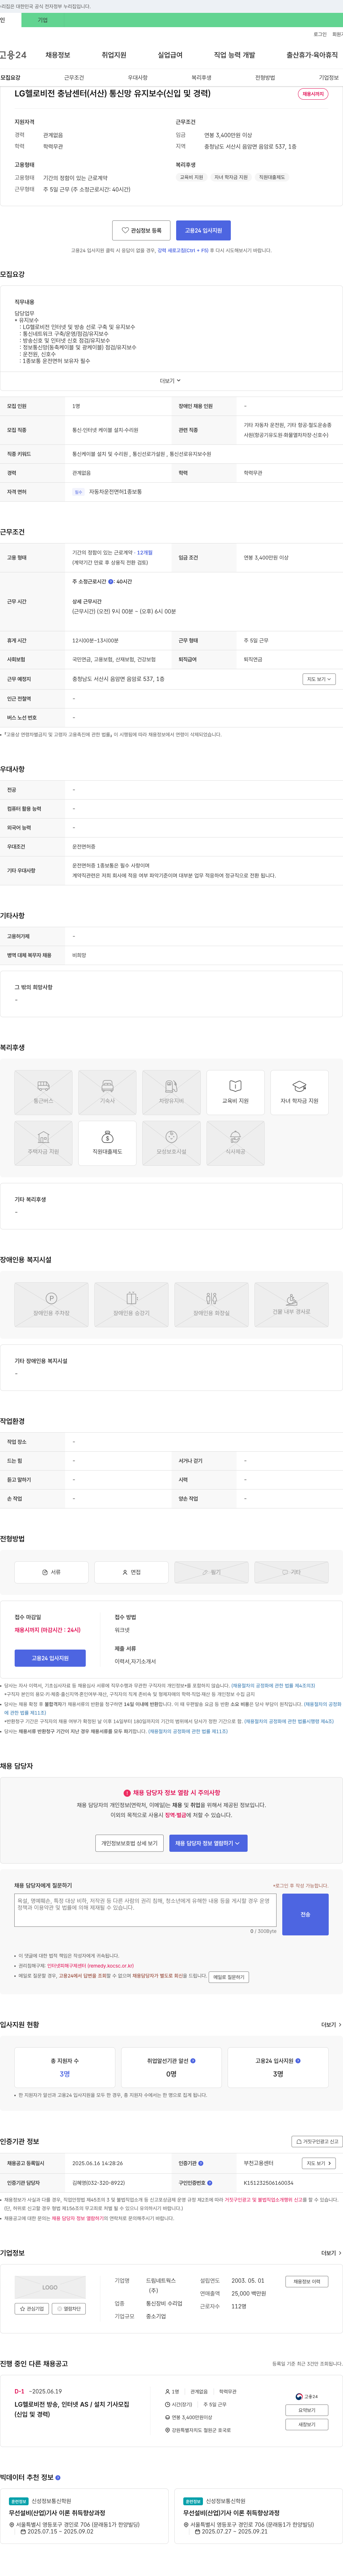Click the 직원대출제도 benefit icon

pyautogui.click(x=107, y=1143)
